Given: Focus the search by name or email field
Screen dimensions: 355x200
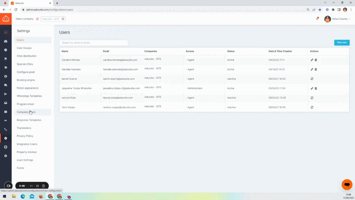Looking at the screenshot, I should point(94,43).
